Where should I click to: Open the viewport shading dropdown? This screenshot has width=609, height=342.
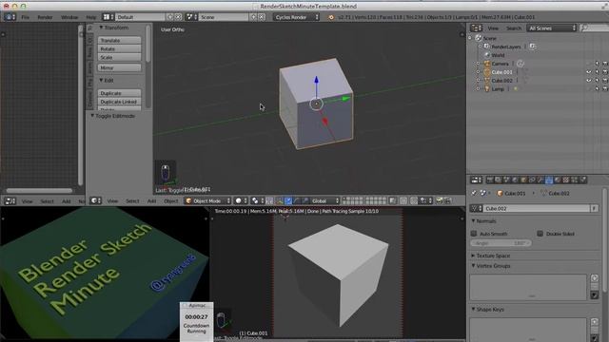coord(241,200)
